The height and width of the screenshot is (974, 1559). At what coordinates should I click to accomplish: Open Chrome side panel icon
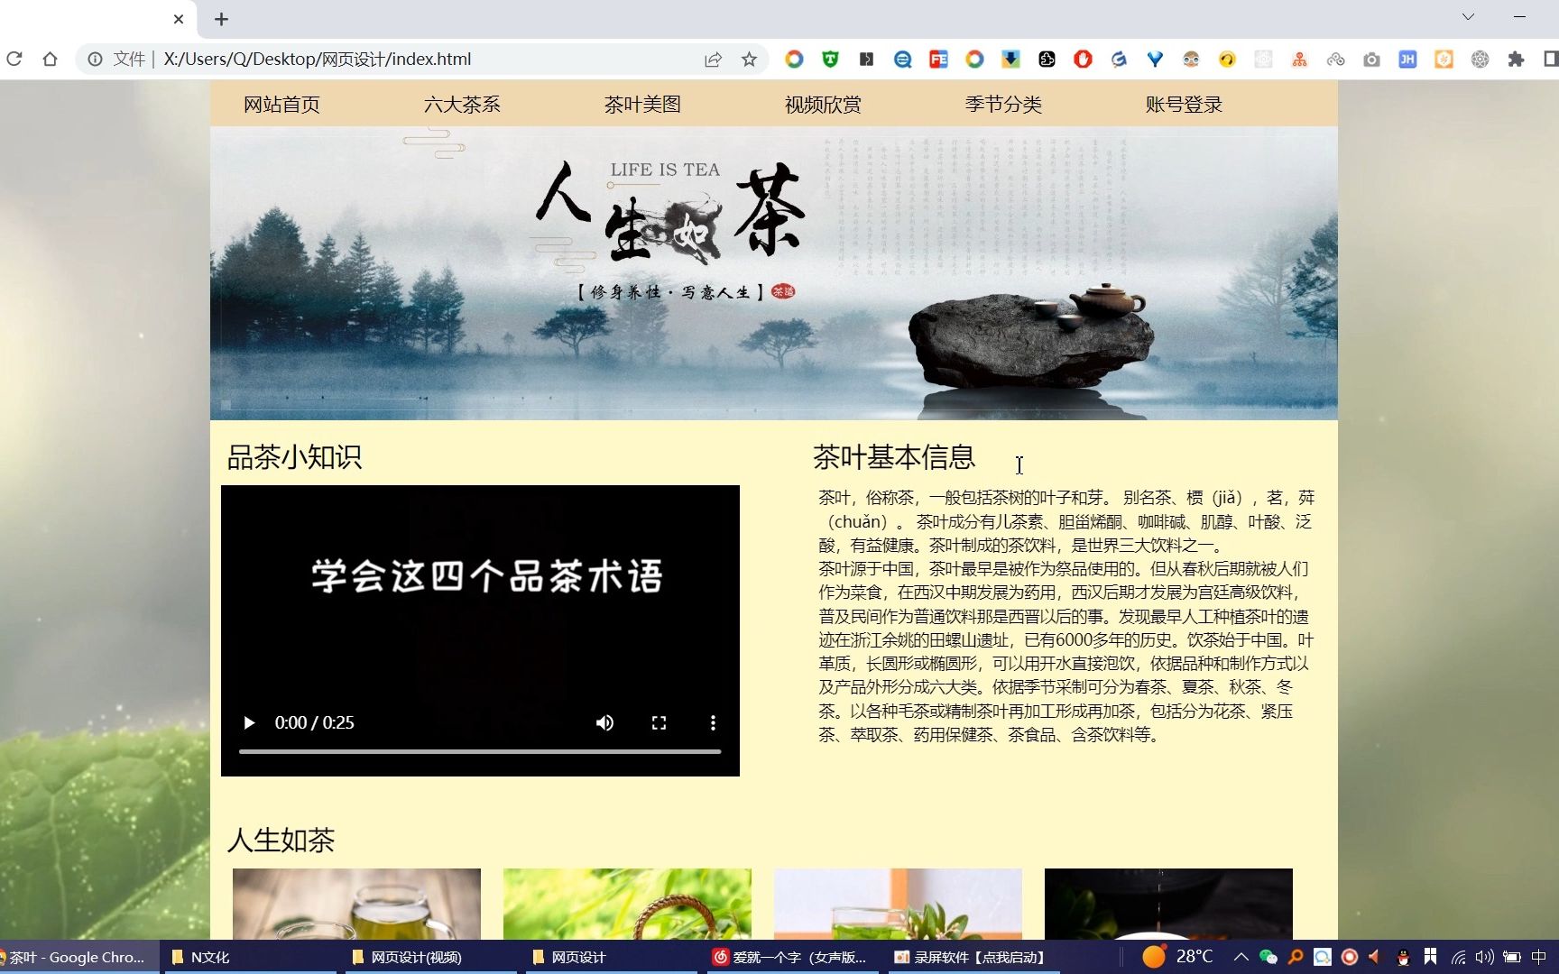point(1550,59)
